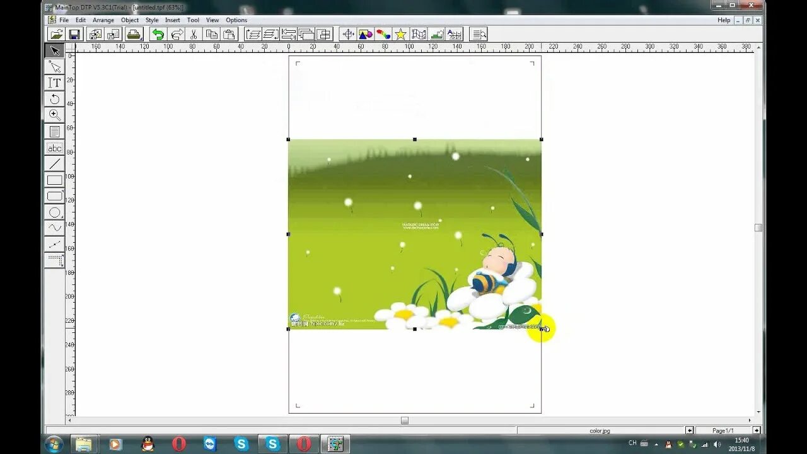Viewport: 807px width, 454px height.
Task: Select the Rounded rectangle tool
Action: pos(55,196)
